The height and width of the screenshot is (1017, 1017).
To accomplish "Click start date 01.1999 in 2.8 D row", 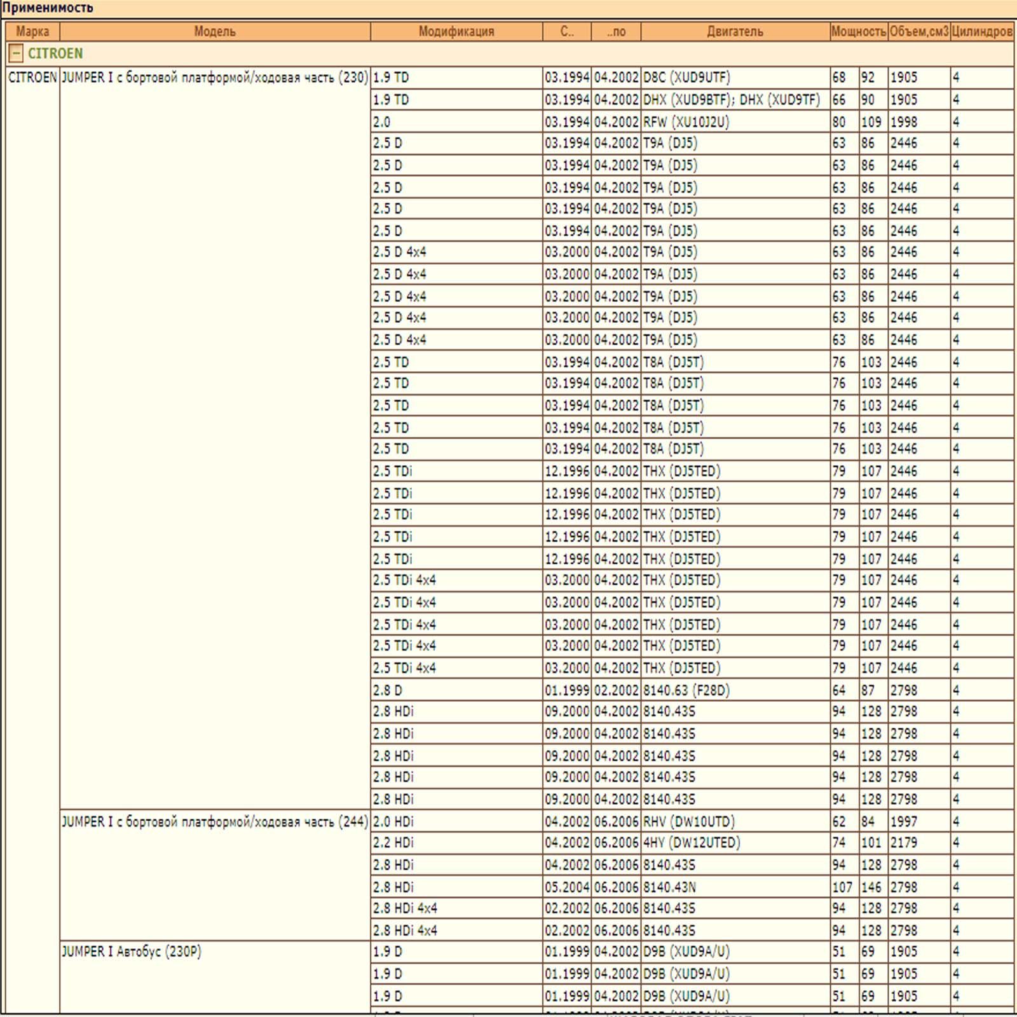I will [x=567, y=690].
